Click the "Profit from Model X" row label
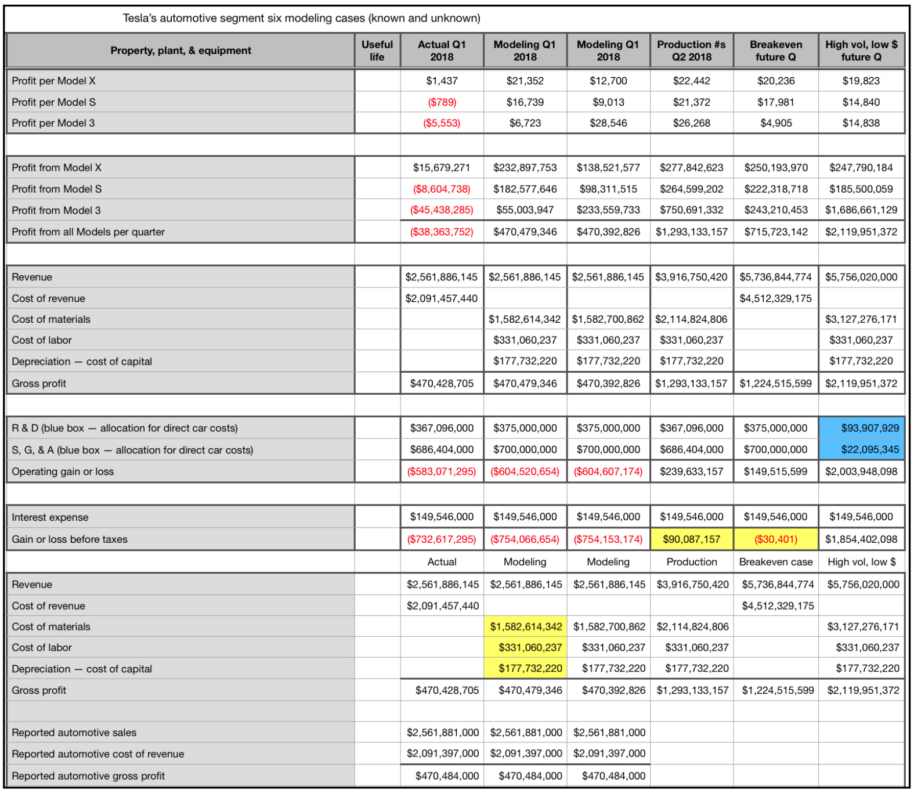The height and width of the screenshot is (793, 914). tap(180, 168)
